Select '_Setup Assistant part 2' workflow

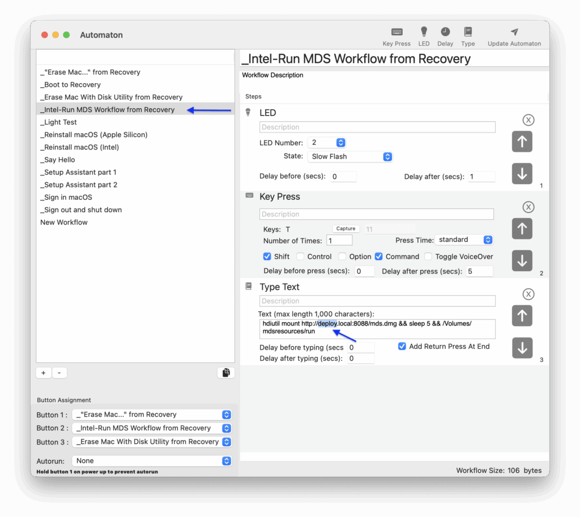pos(135,185)
